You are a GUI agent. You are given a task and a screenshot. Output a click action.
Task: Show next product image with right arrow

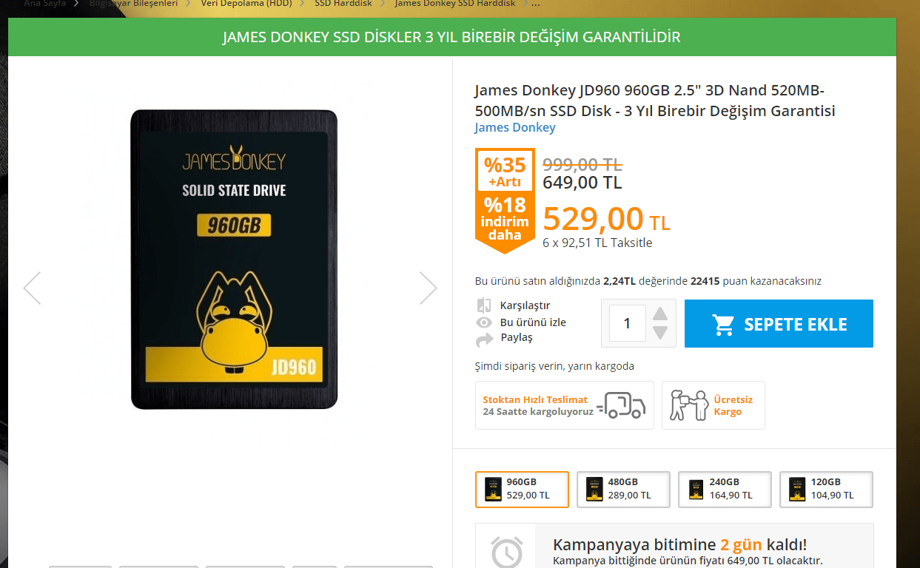click(x=429, y=288)
